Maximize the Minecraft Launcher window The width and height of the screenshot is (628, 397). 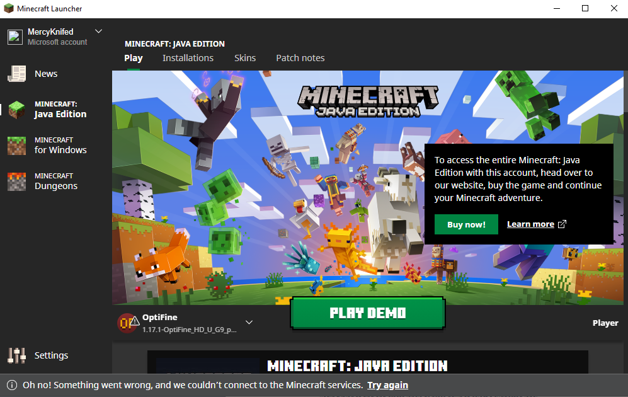point(585,8)
